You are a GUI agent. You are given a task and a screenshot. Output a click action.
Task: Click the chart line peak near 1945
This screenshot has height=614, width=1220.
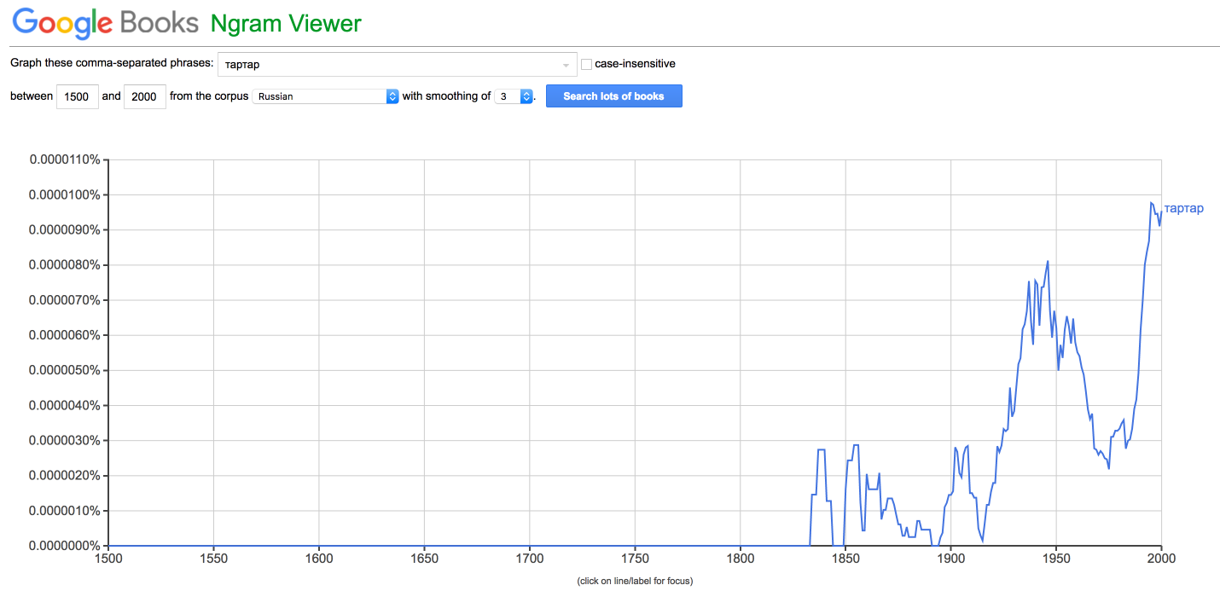tap(1048, 262)
